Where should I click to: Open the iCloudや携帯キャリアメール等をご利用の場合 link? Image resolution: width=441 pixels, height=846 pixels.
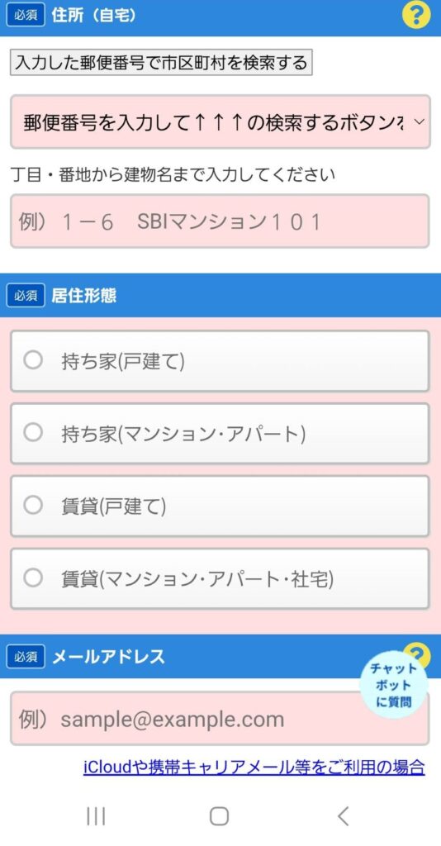[x=254, y=768]
